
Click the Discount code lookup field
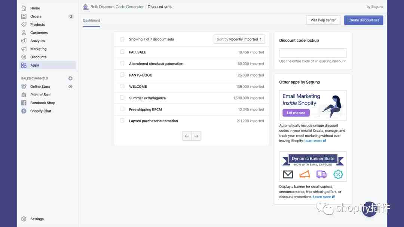[x=313, y=53]
